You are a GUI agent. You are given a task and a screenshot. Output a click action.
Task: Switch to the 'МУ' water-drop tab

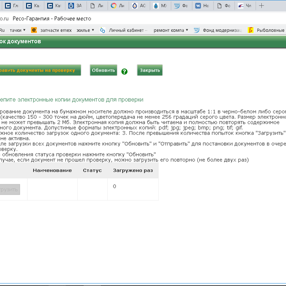[160, 6]
